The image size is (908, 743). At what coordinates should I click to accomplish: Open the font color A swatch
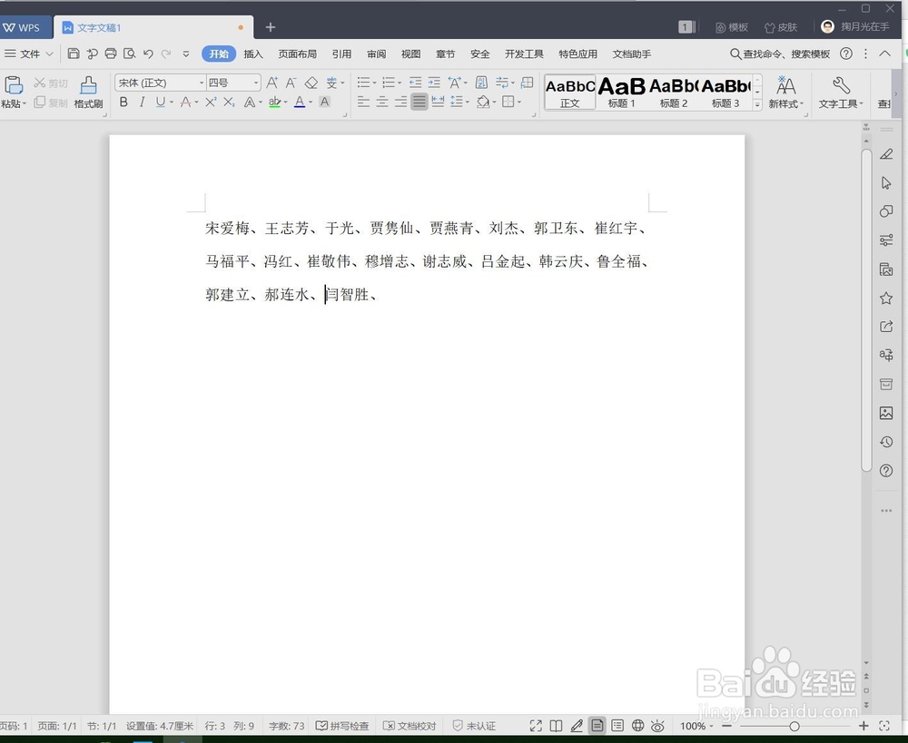[x=300, y=102]
